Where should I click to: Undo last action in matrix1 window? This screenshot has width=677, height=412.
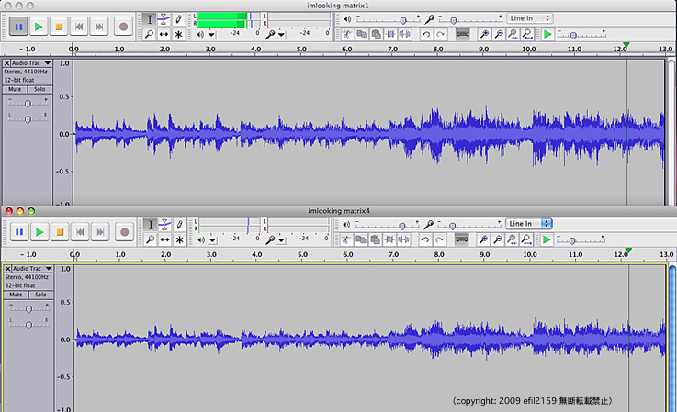(426, 34)
